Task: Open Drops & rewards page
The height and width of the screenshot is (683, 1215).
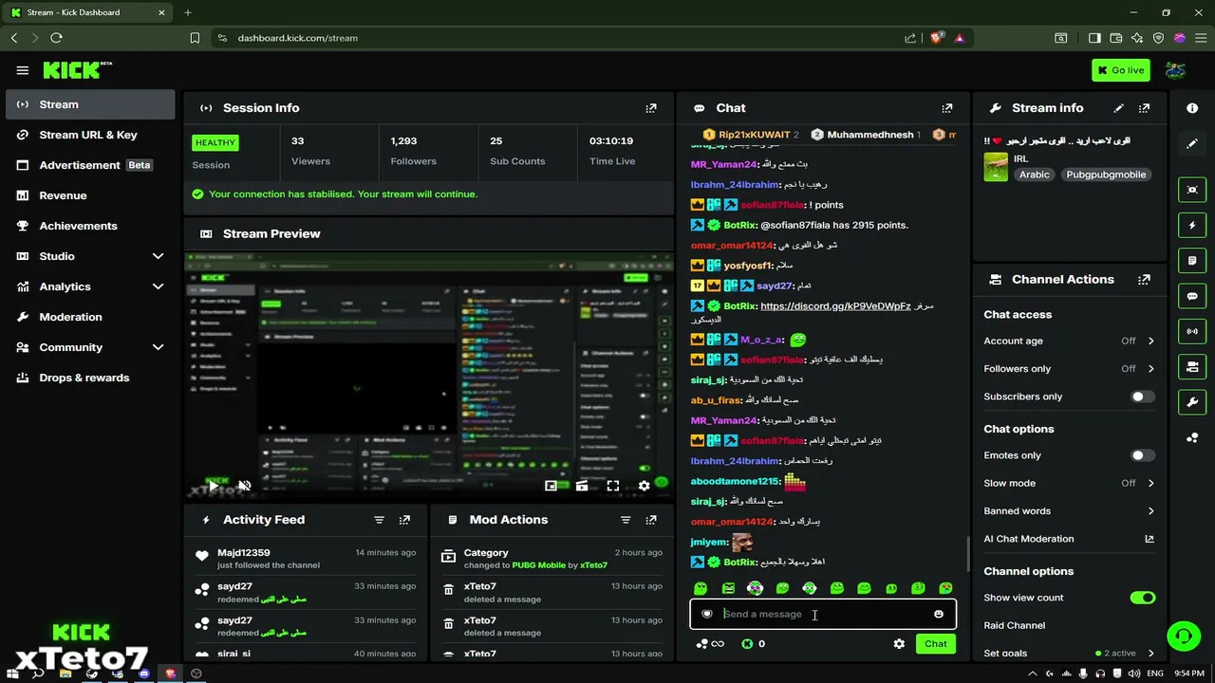Action: (90, 378)
